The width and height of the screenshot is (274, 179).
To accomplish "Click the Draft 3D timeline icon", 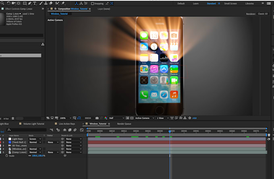I will tap(58, 130).
